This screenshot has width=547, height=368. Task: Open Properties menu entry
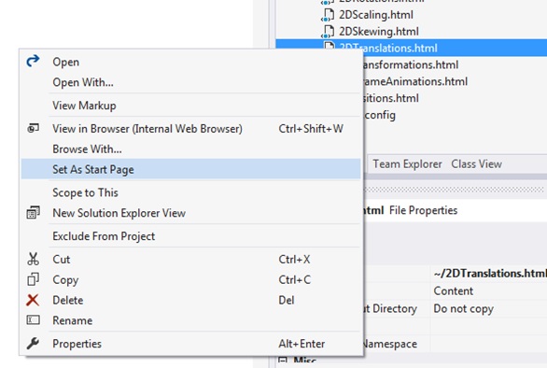click(x=190, y=344)
